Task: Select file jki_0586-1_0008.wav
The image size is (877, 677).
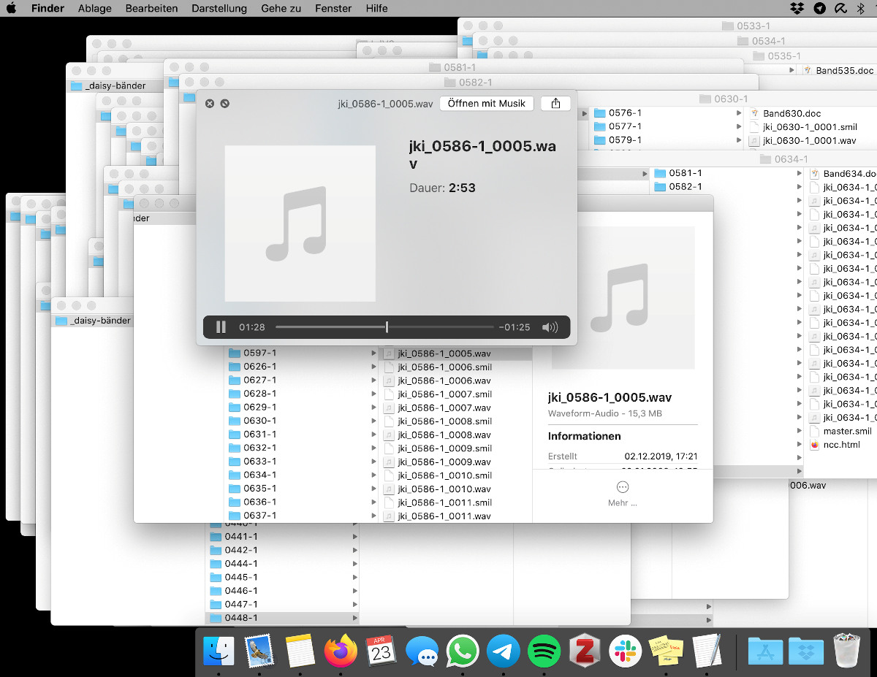Action: click(444, 435)
